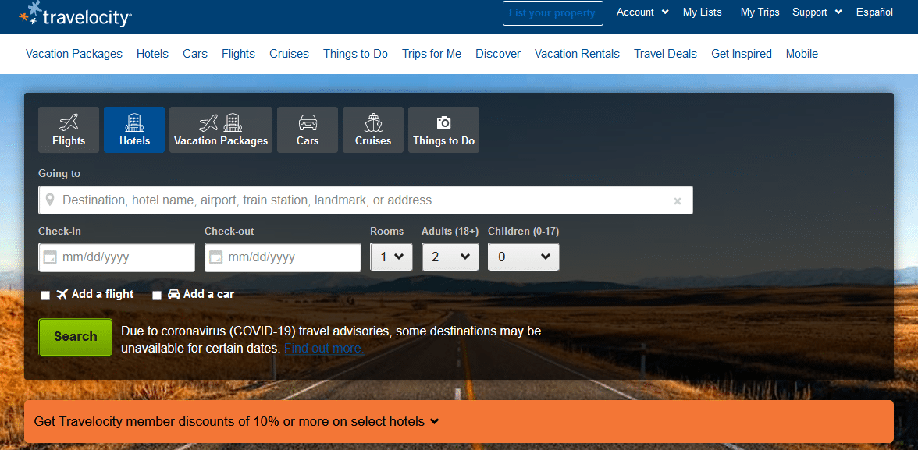This screenshot has height=450, width=918.
Task: Select the Hotels tab
Action: tap(134, 130)
